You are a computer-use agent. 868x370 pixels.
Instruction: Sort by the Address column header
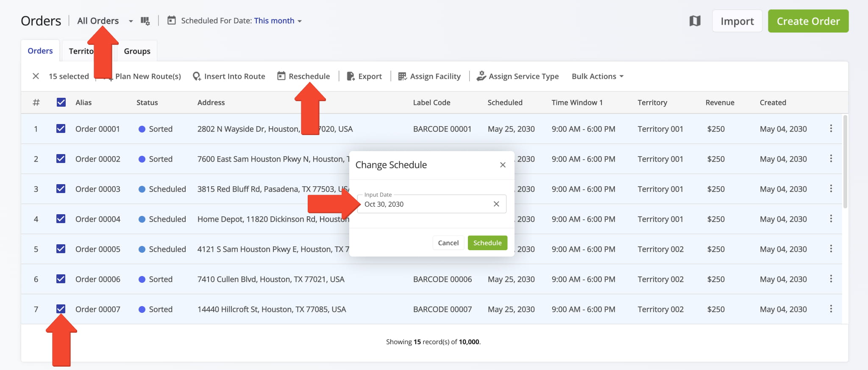tap(211, 102)
